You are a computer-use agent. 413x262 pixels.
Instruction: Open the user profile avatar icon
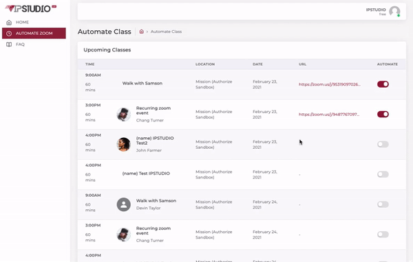(394, 11)
